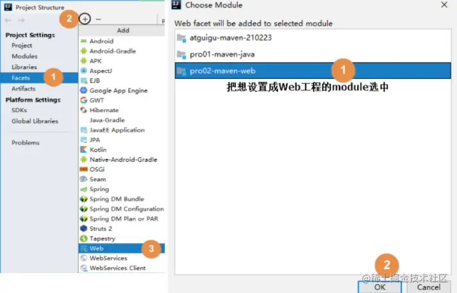Select the WebServices facet icon
Viewport: 457px width, 293px height.
84,258
